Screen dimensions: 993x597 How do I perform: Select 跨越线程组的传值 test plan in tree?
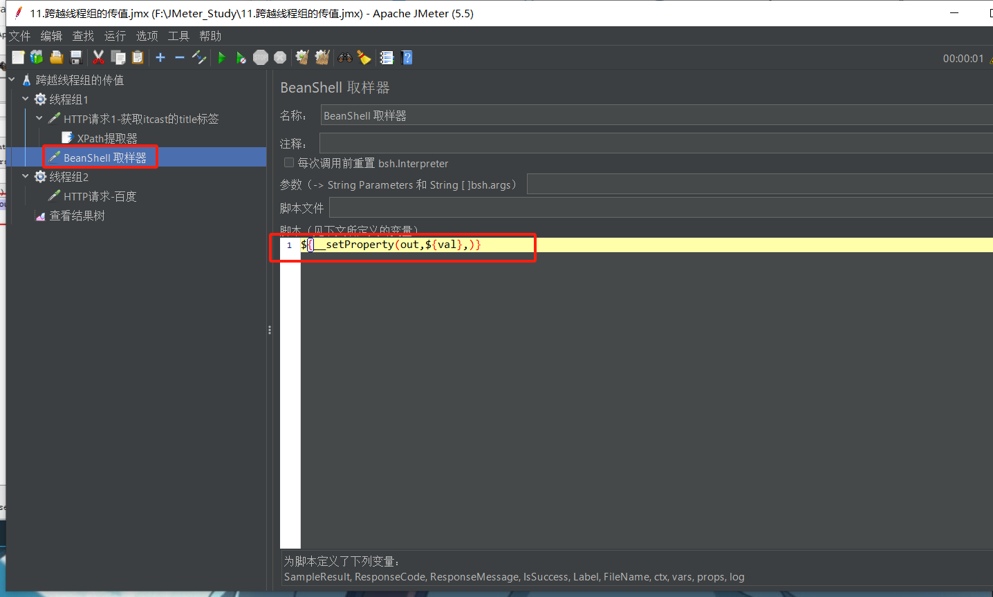pyautogui.click(x=80, y=80)
